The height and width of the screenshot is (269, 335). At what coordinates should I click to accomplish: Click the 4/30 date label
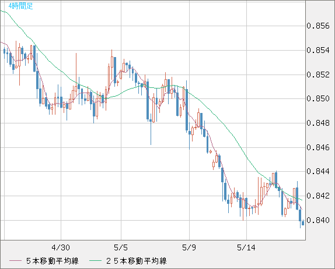(x=61, y=247)
